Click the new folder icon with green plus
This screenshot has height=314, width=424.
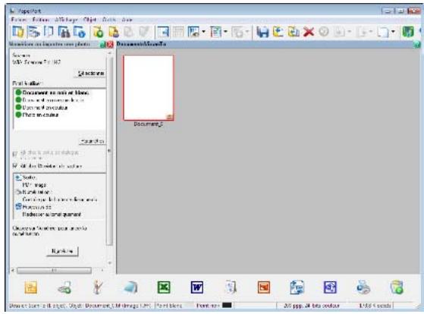(x=98, y=32)
